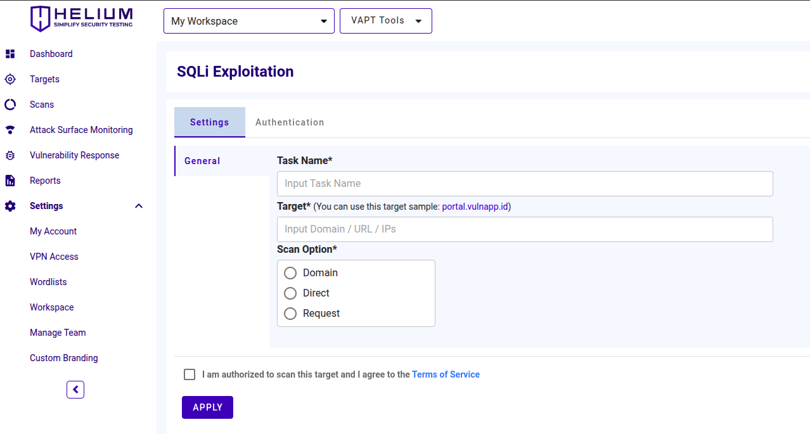Select the Targets icon
This screenshot has height=434, width=810.
10,79
